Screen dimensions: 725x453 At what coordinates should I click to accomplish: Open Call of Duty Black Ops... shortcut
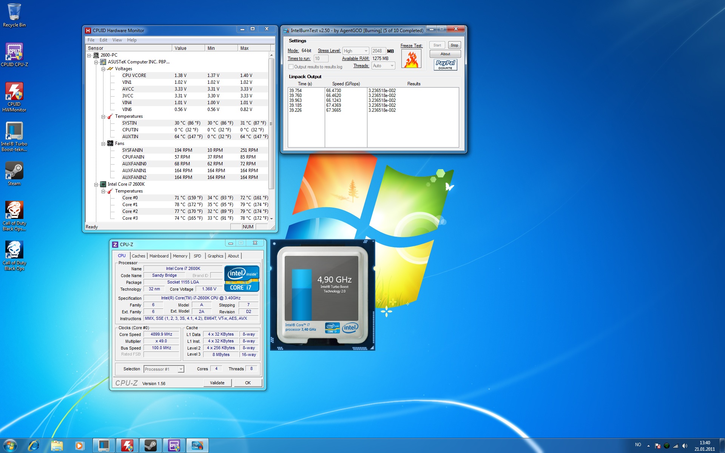[14, 216]
